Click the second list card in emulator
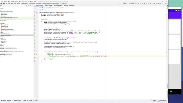Screen dimensions: 183x103 [174, 42]
